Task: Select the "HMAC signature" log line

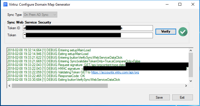Action: (98, 69)
